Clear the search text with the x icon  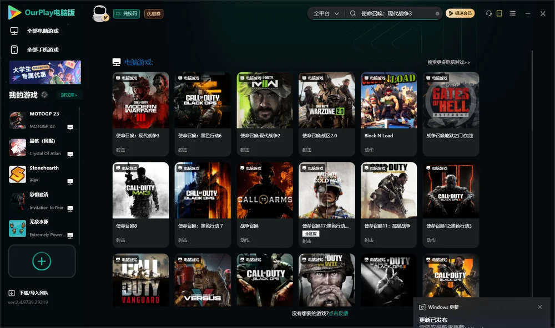coord(437,14)
